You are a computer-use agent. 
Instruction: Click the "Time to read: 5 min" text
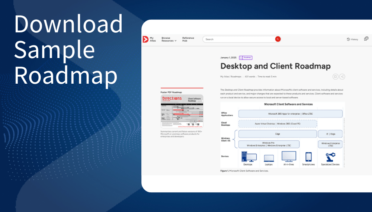pyautogui.click(x=267, y=77)
